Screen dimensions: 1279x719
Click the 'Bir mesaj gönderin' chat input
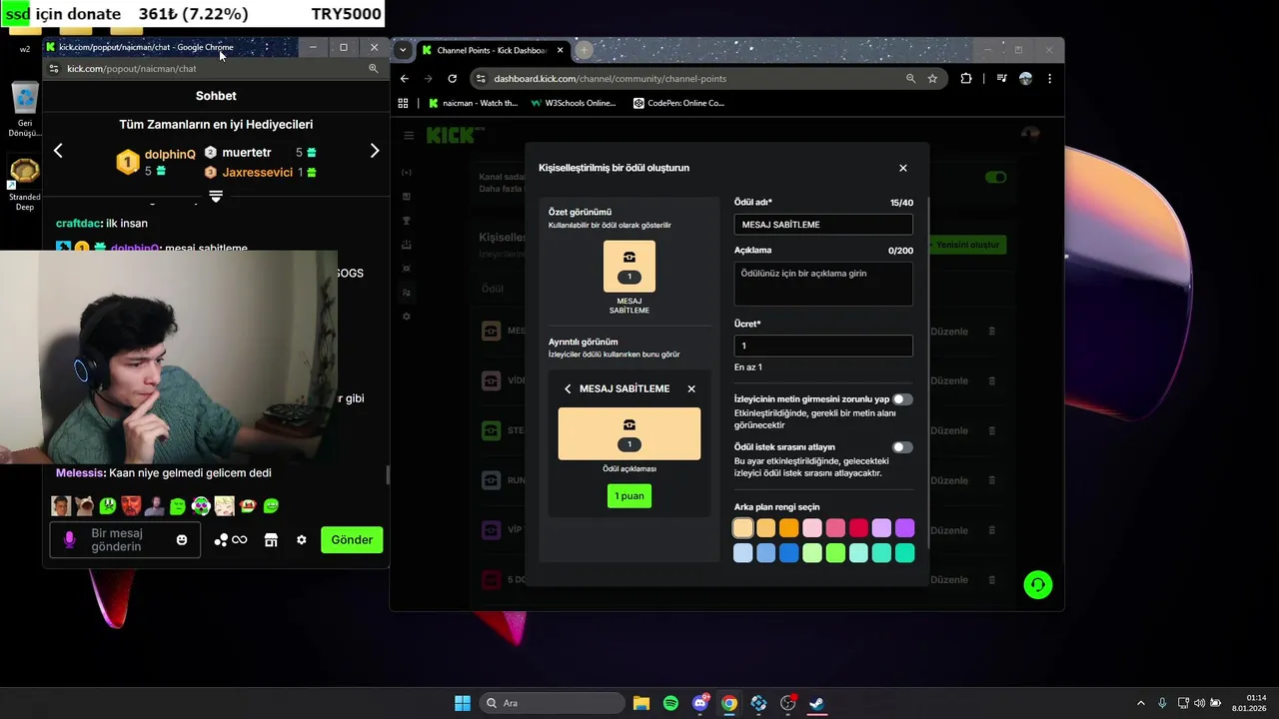tap(125, 540)
